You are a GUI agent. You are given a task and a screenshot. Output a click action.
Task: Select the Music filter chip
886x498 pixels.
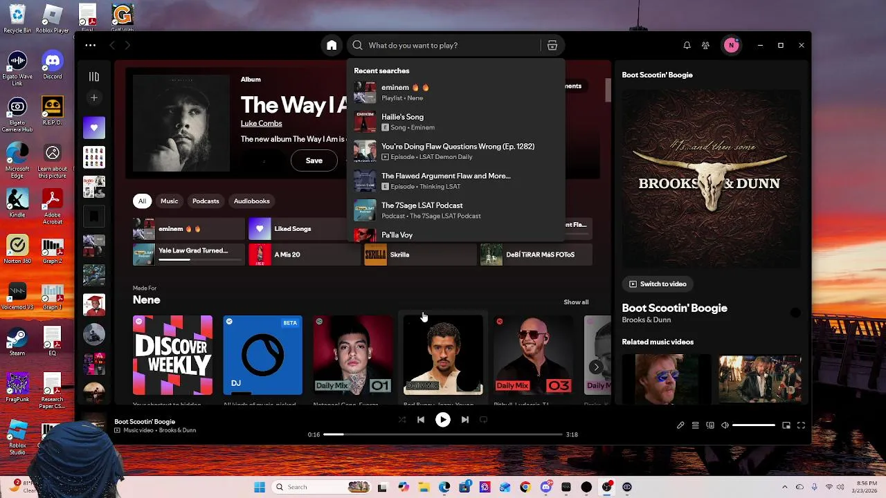170,201
